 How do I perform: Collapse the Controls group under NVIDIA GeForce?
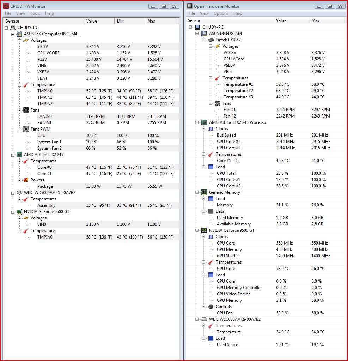click(x=203, y=307)
